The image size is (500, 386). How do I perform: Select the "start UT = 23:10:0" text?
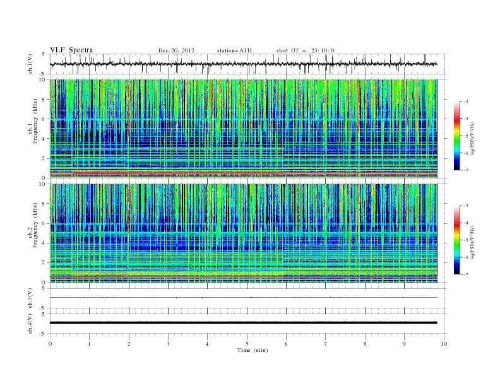click(x=305, y=50)
